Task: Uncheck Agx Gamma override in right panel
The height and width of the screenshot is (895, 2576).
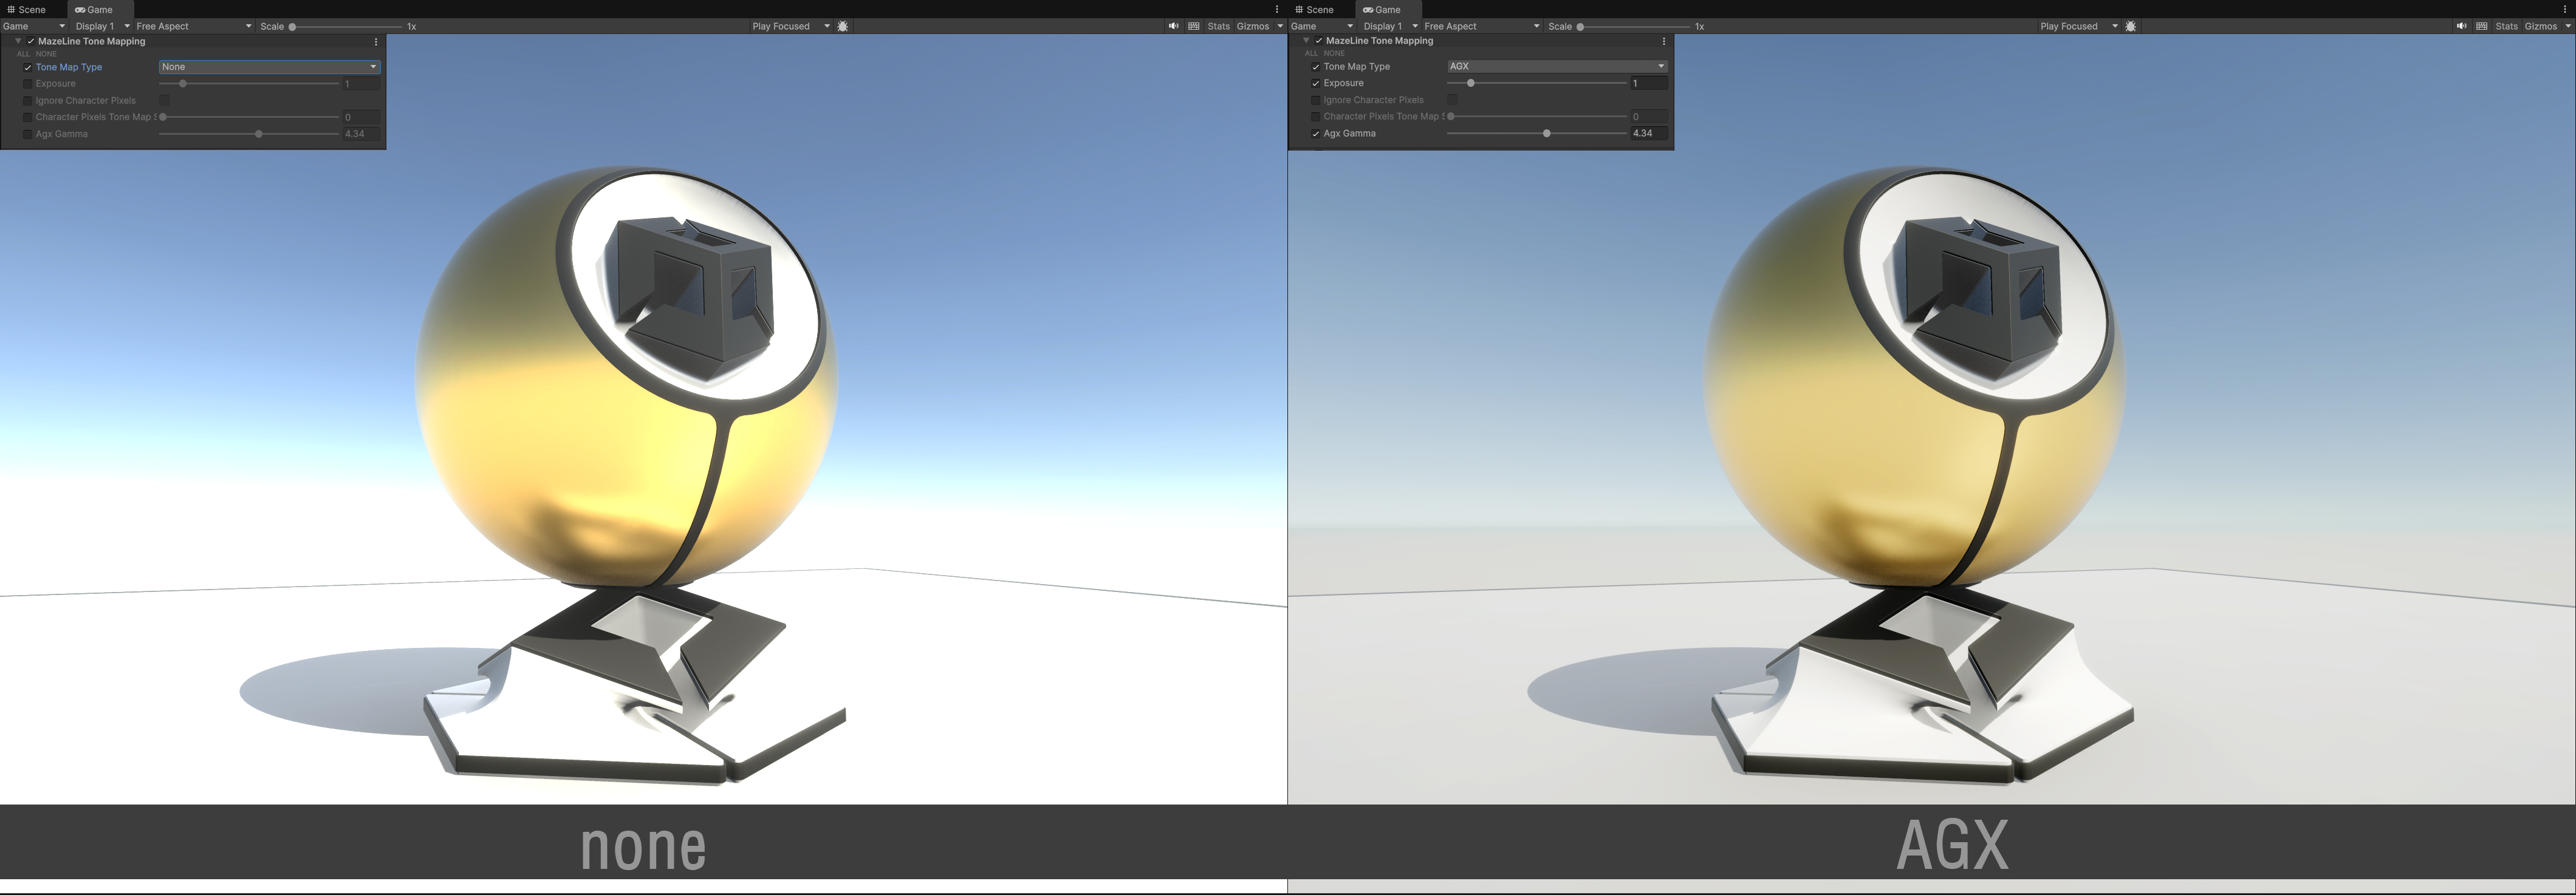Action: click(x=1316, y=133)
